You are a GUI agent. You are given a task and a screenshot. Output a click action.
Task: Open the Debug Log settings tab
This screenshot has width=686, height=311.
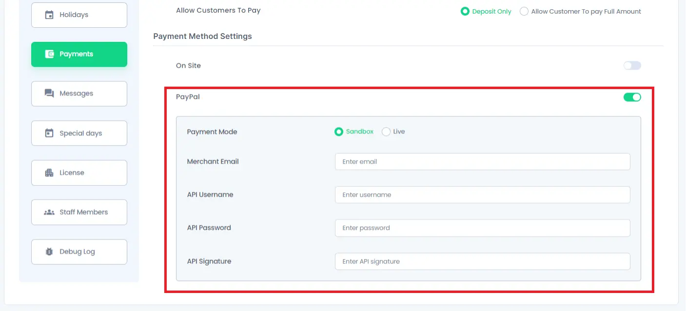click(79, 252)
